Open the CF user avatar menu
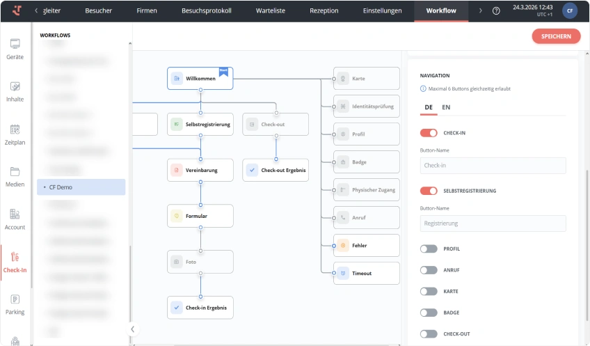590x346 pixels. click(x=570, y=11)
